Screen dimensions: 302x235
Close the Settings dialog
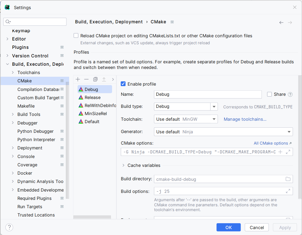tap(295, 7)
